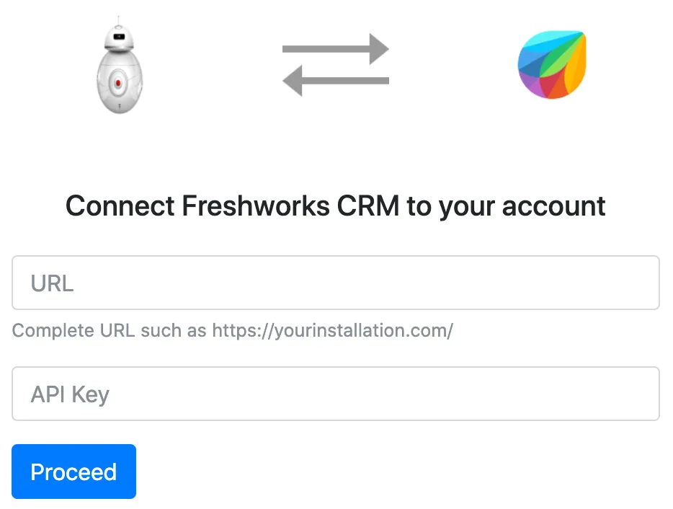Click the robot's red eye
Viewport: 673px width, 509px height.
(x=118, y=83)
